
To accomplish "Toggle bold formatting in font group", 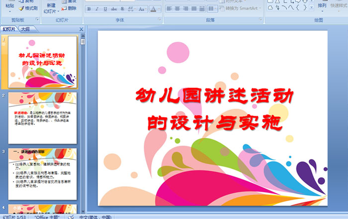I will tap(89, 9).
